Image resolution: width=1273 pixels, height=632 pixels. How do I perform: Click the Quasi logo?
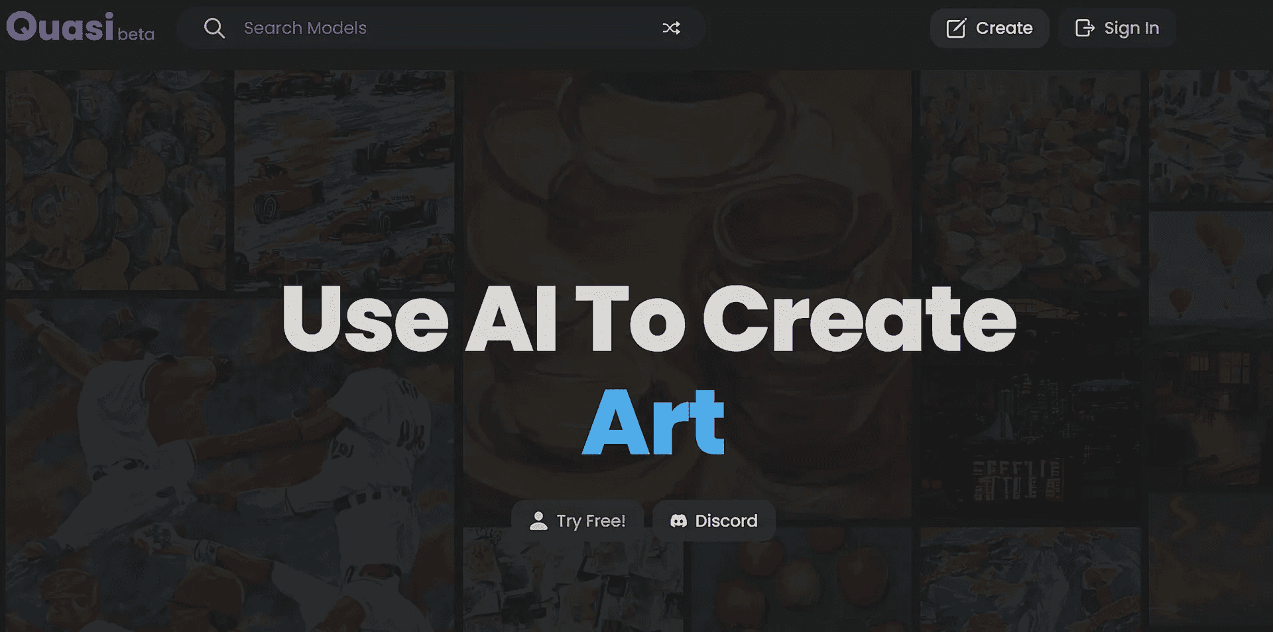click(x=60, y=27)
